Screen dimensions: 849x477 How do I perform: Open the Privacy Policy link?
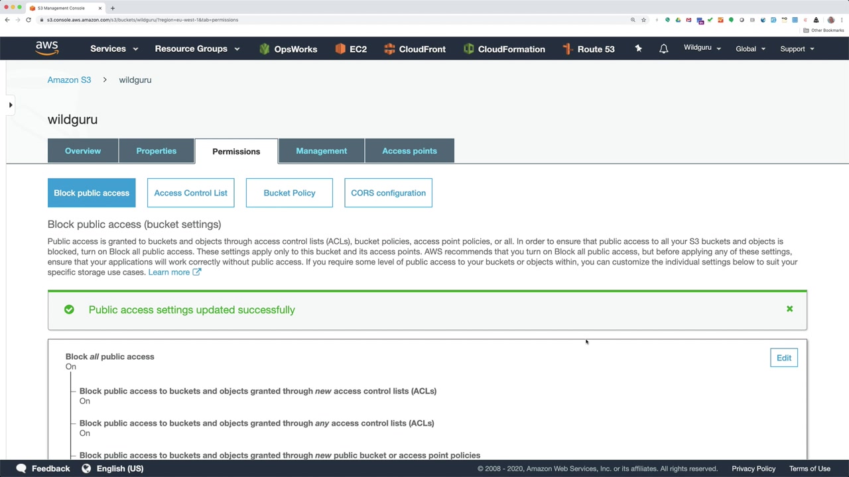tap(753, 468)
